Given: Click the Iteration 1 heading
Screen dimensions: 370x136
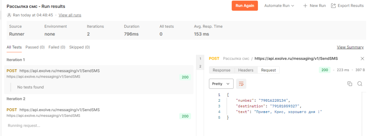Looking at the screenshot, I should click(16, 60).
